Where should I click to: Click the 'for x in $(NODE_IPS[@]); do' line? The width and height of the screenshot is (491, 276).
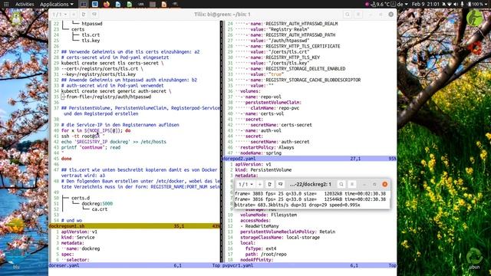coord(96,130)
